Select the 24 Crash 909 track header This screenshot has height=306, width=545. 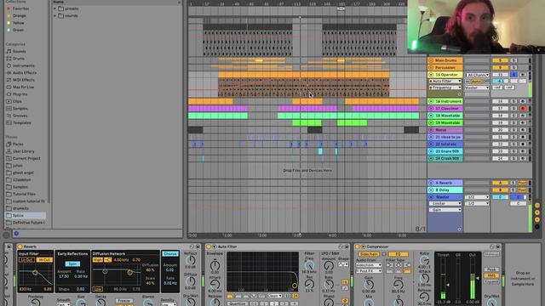pyautogui.click(x=445, y=159)
